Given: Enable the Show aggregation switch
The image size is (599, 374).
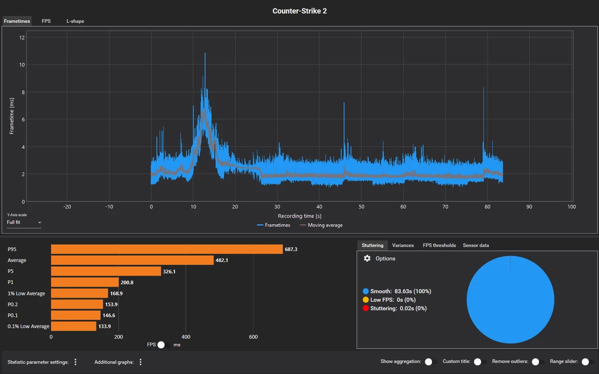Looking at the screenshot, I should (431, 362).
